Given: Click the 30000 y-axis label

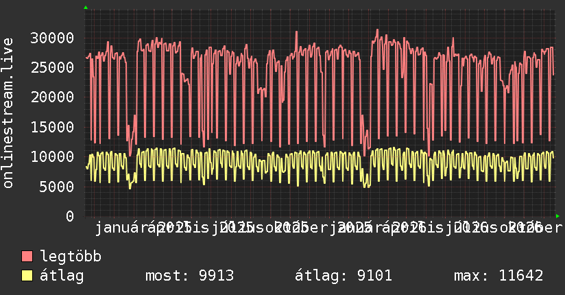Looking at the screenshot, I should [x=52, y=38].
